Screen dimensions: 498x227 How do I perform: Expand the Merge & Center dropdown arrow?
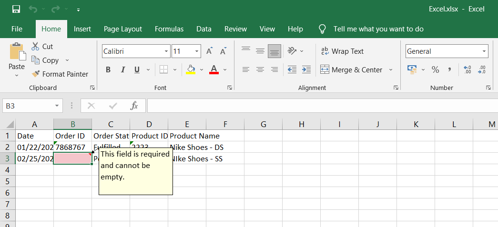(391, 70)
